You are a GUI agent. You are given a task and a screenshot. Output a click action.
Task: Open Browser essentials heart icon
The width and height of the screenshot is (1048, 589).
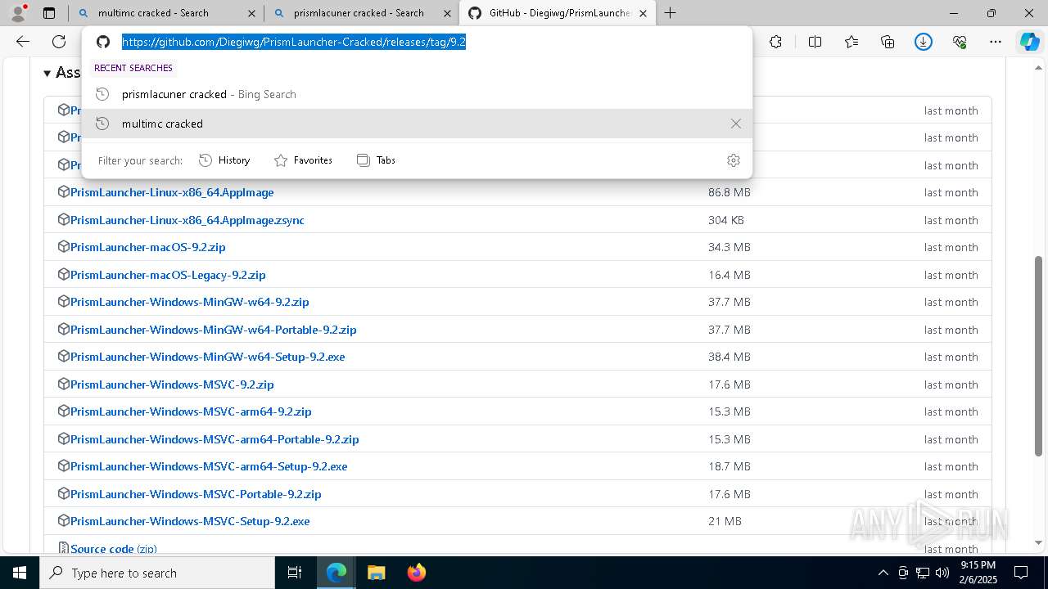(x=960, y=42)
